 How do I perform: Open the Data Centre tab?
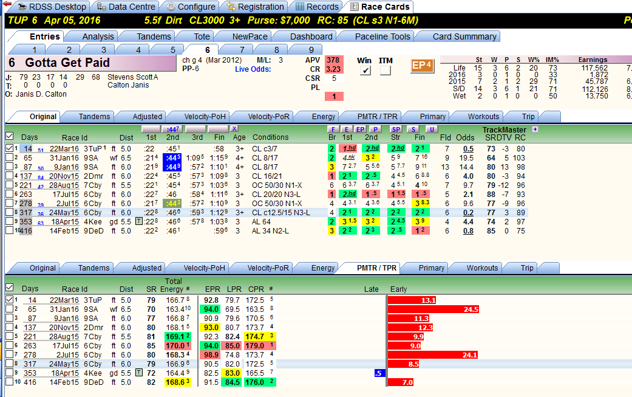pyautogui.click(x=126, y=7)
